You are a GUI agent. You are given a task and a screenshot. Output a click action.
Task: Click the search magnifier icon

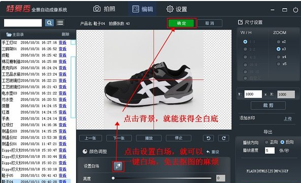point(49,23)
